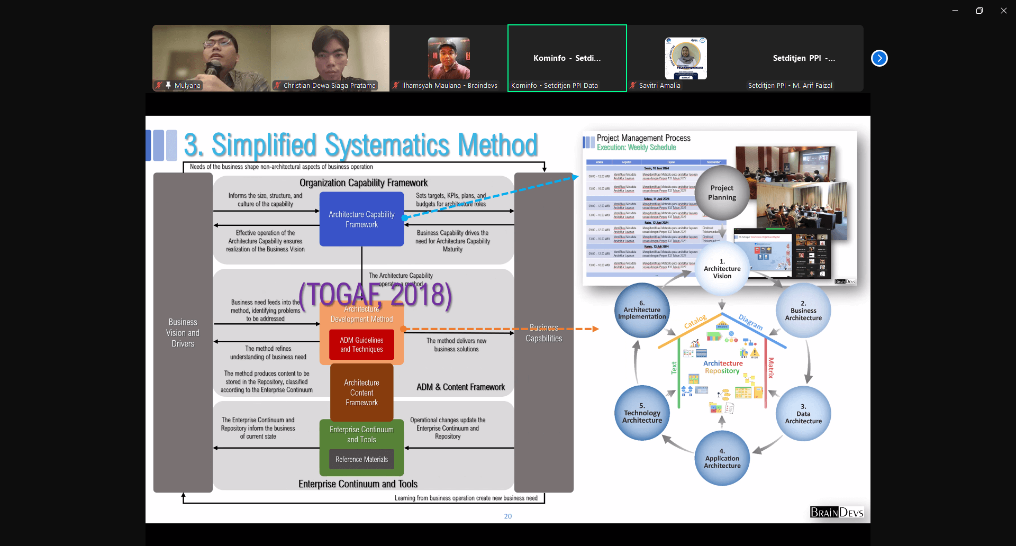Select Christian Dewa Siaga Pratama's video tile
This screenshot has width=1016, height=546.
point(330,53)
